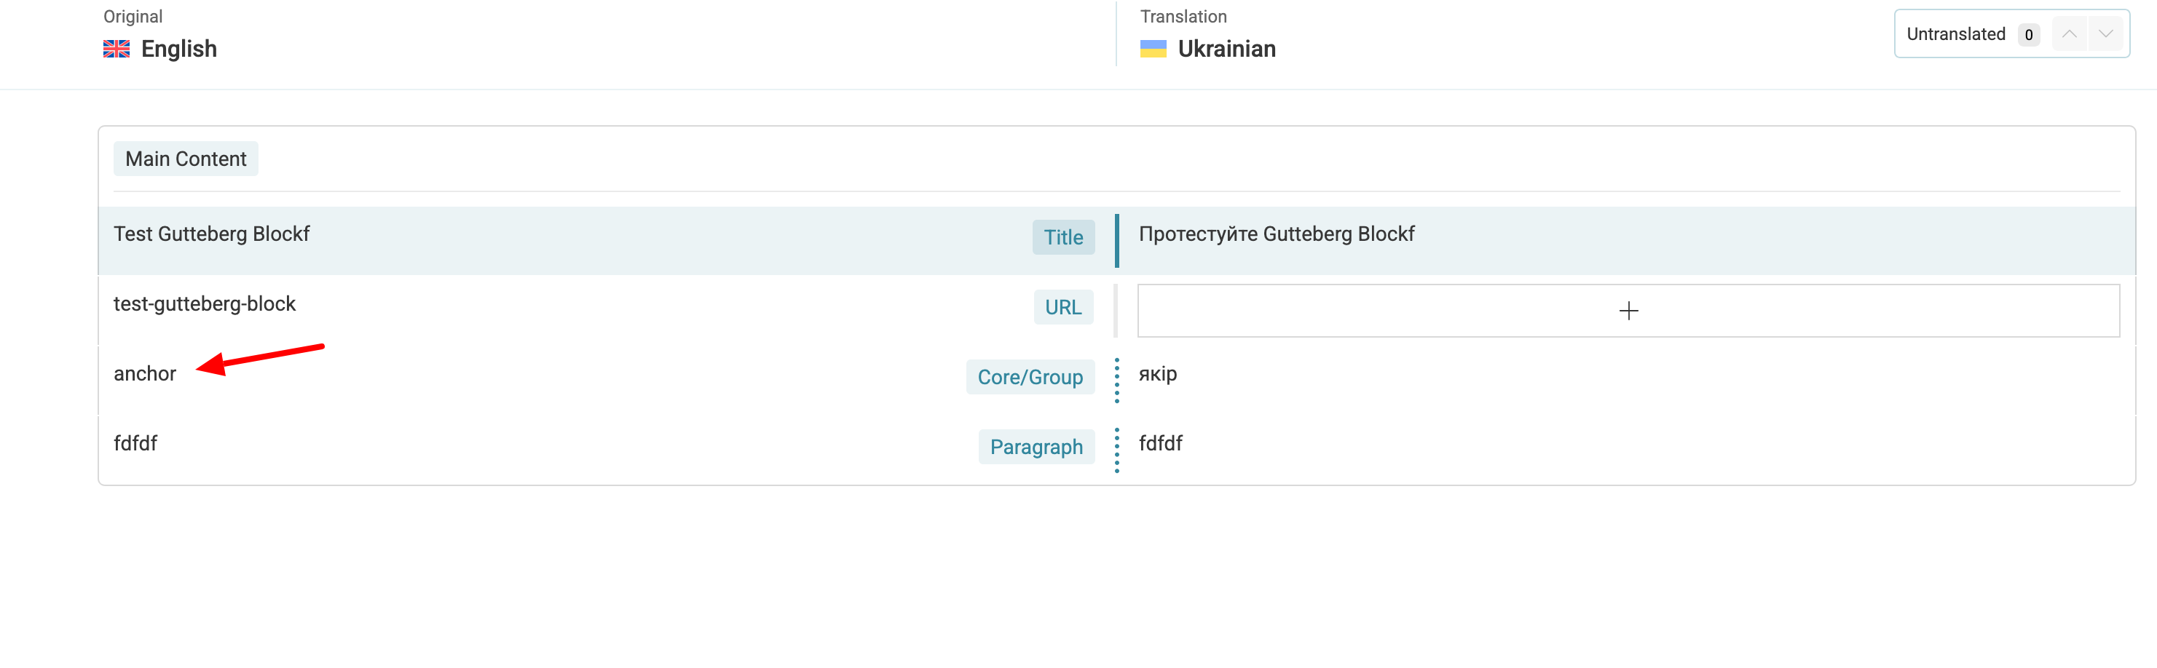Click the 'Untranslated' label
The width and height of the screenshot is (2157, 668).
[1955, 34]
